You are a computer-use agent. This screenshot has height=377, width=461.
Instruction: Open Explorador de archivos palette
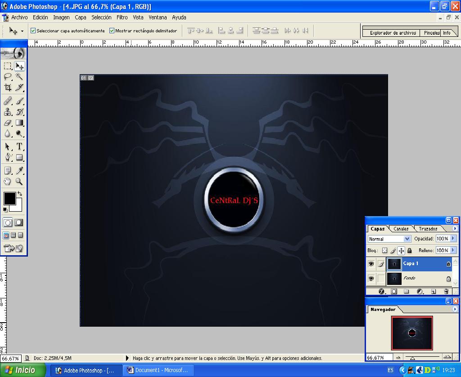point(393,33)
